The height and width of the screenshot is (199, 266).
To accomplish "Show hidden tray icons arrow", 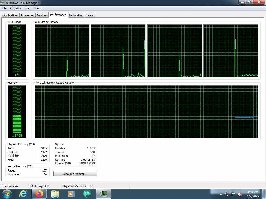I will pos(221,194).
